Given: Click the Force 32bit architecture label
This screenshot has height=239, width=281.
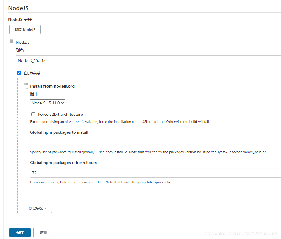Looking at the screenshot, I should point(60,114).
